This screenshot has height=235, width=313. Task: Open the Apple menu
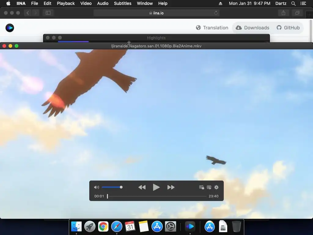coord(8,3)
